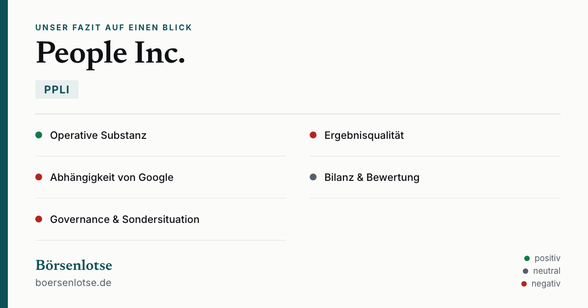The height and width of the screenshot is (308, 588).
Task: Click the negativ legend text
Action: [546, 284]
